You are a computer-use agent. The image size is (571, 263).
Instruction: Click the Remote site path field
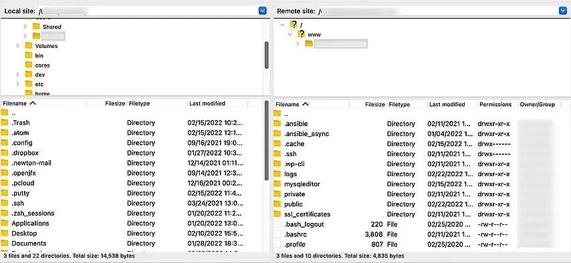point(437,11)
